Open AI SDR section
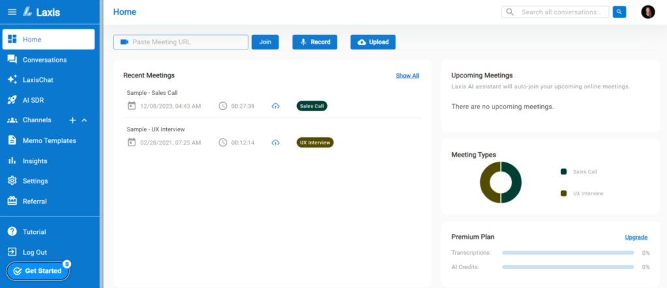The height and width of the screenshot is (288, 667). point(33,100)
